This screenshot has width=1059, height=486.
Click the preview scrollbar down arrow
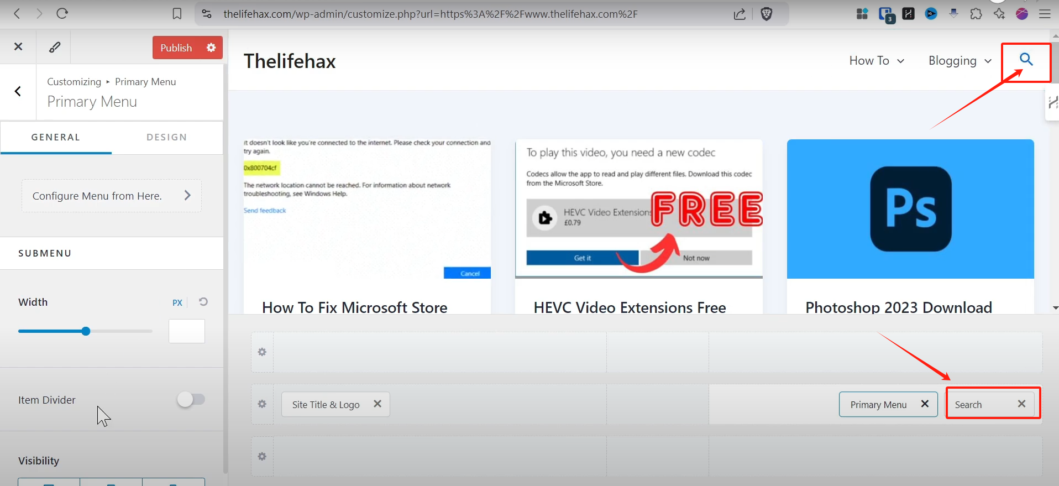coord(1055,307)
